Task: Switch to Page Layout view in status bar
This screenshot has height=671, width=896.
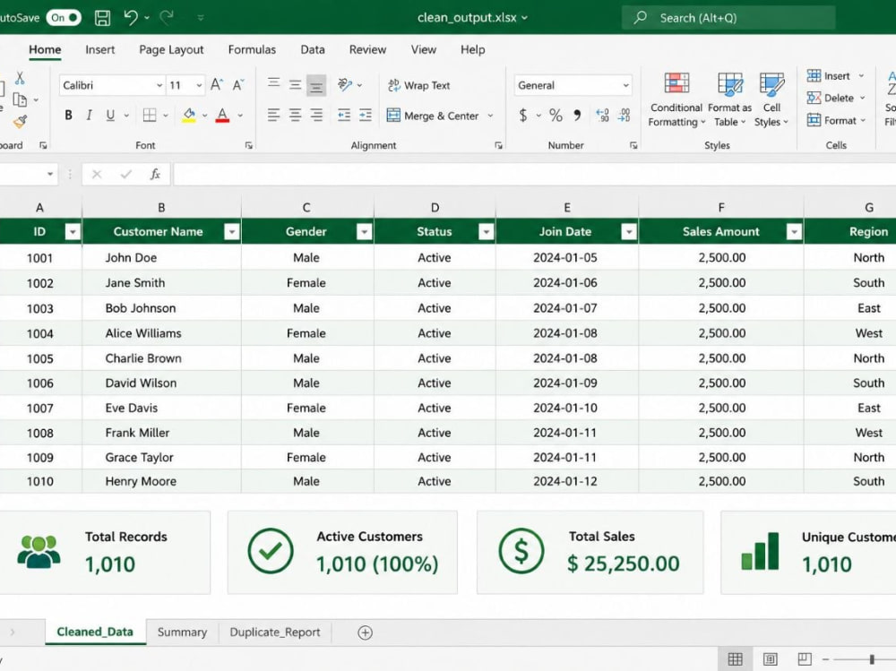Action: pyautogui.click(x=770, y=659)
